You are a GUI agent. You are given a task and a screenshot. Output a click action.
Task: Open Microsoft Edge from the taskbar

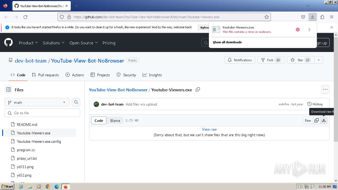[57, 187]
